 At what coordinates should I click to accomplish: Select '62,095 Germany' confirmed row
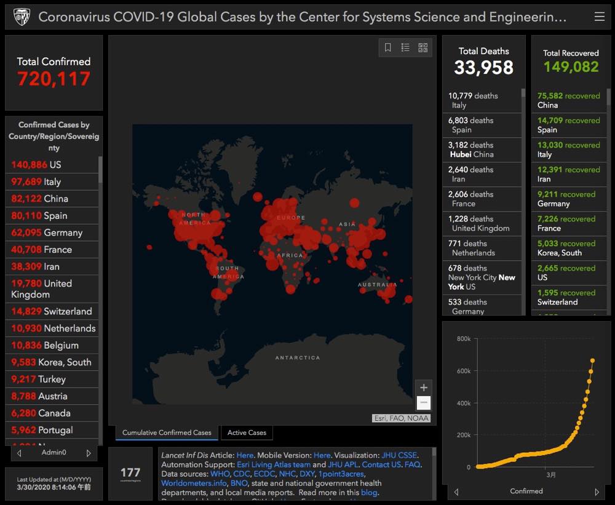pyautogui.click(x=52, y=233)
